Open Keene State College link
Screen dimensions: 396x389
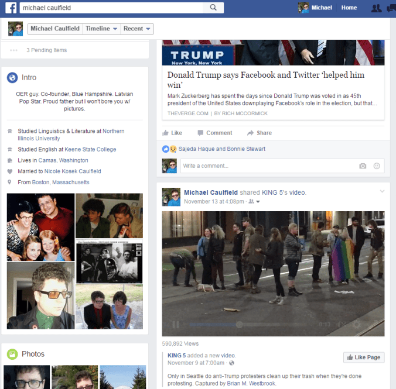[x=90, y=149]
